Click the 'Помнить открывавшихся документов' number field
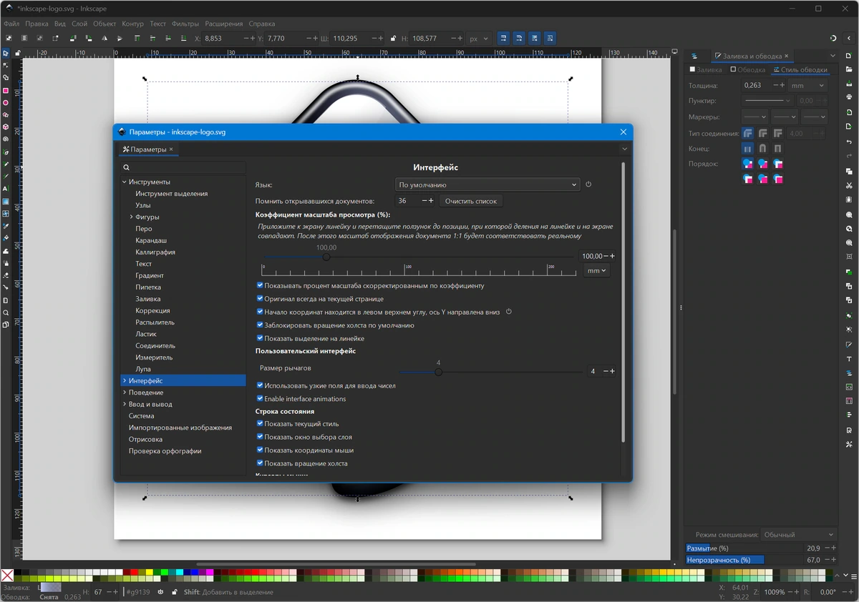859x602 pixels. (407, 201)
